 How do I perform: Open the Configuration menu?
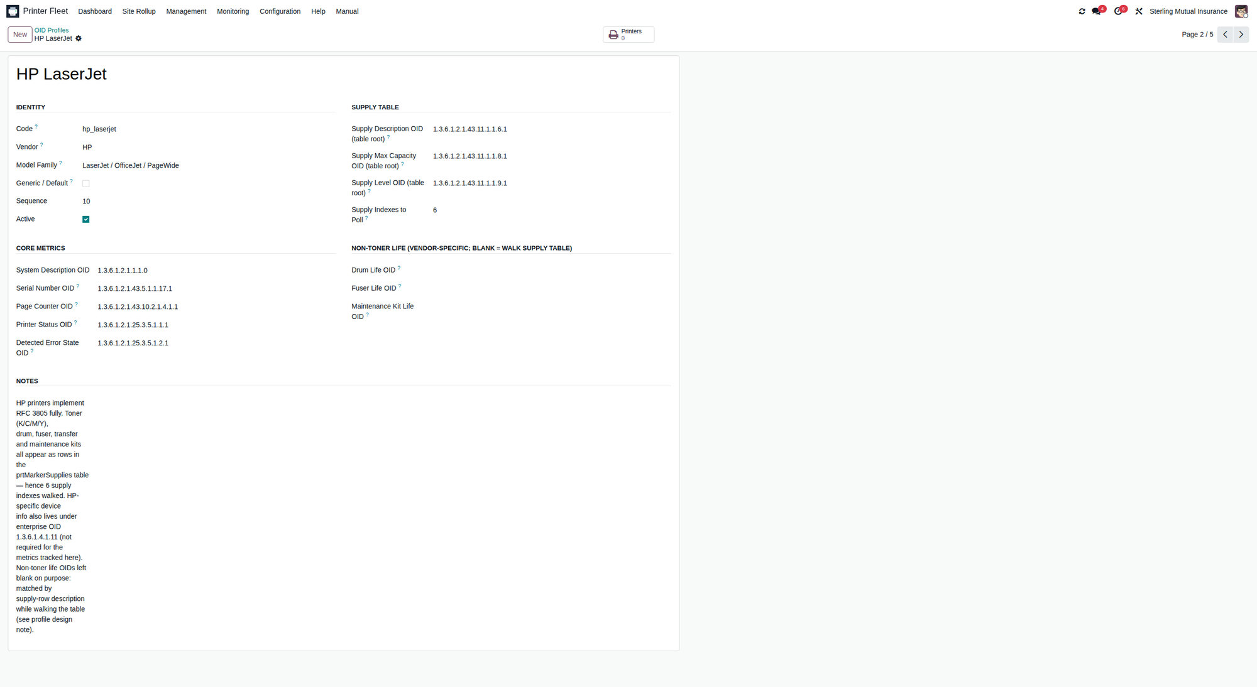point(280,11)
